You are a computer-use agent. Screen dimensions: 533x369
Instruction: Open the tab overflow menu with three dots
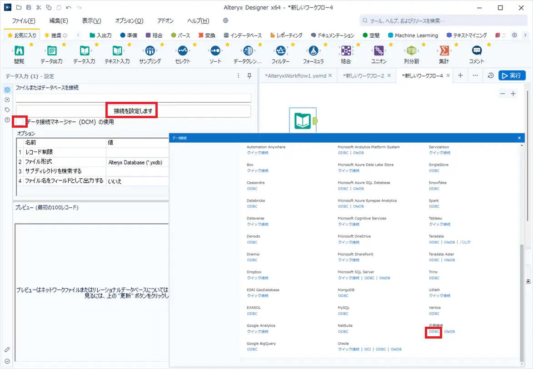coord(475,75)
